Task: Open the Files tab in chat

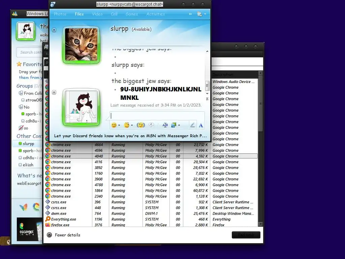Action: point(79,14)
